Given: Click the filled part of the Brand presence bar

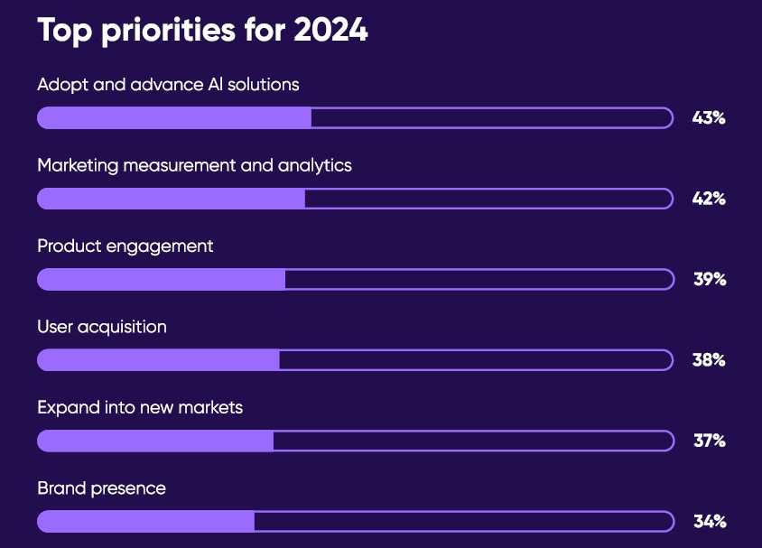Looking at the screenshot, I should [145, 522].
